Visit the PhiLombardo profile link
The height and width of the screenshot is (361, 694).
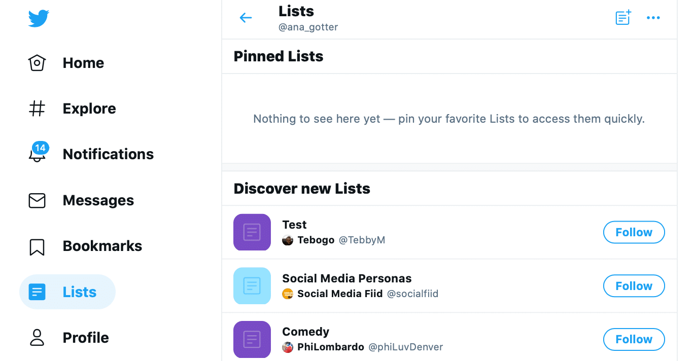[331, 347]
